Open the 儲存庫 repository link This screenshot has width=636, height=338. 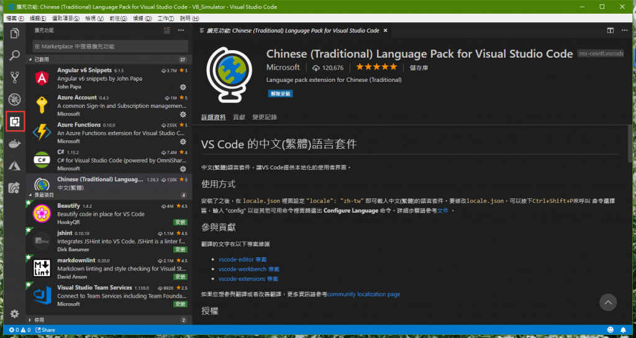419,68
